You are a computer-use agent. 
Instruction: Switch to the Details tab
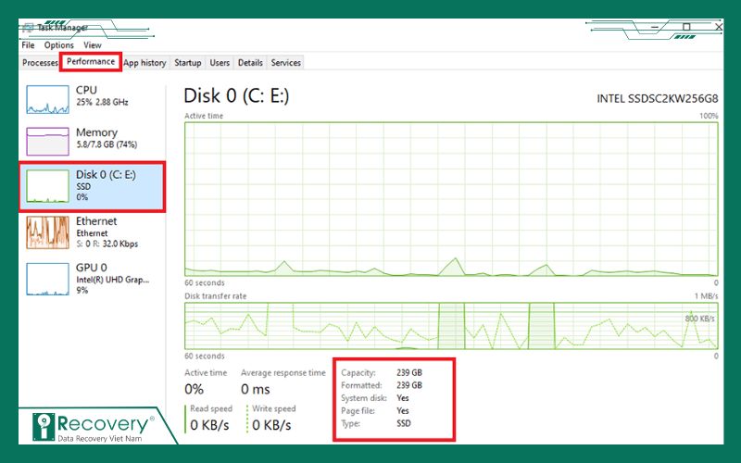(x=250, y=63)
